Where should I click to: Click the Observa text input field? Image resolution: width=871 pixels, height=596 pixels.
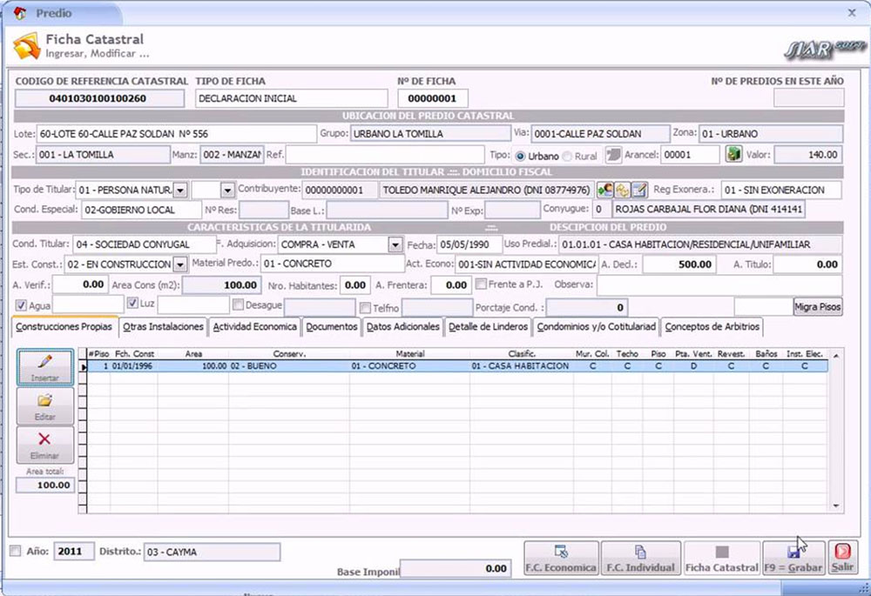(x=719, y=285)
